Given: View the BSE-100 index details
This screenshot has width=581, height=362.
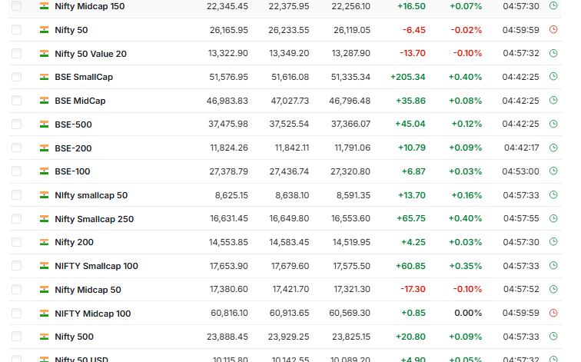Looking at the screenshot, I should pyautogui.click(x=72, y=171).
